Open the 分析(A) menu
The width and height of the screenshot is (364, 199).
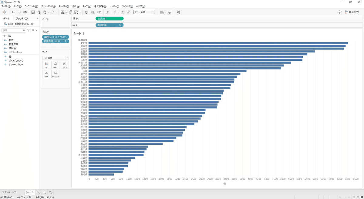click(x=76, y=6)
